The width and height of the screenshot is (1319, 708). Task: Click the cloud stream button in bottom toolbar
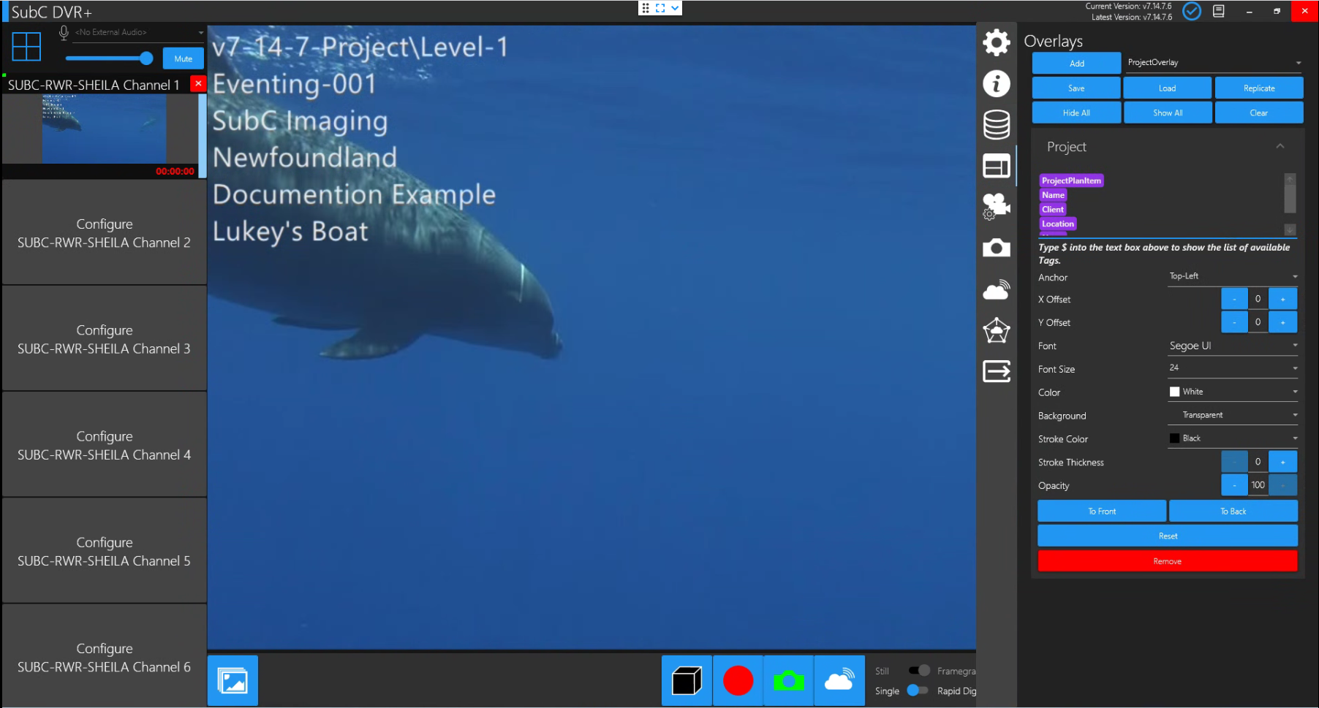point(839,680)
